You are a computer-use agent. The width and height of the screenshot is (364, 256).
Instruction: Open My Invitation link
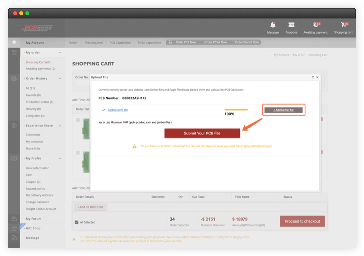(34, 142)
